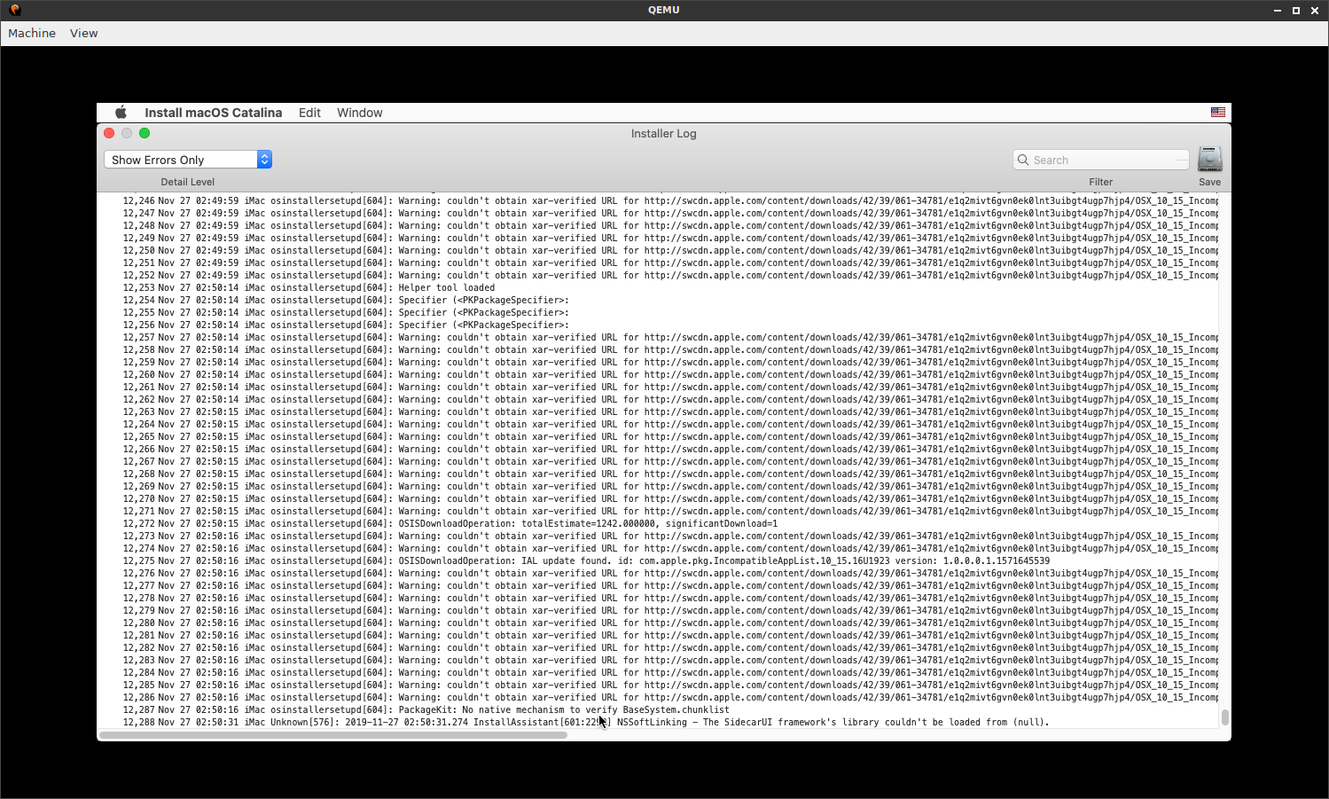Click the QEMU logo in the title bar

click(x=14, y=10)
